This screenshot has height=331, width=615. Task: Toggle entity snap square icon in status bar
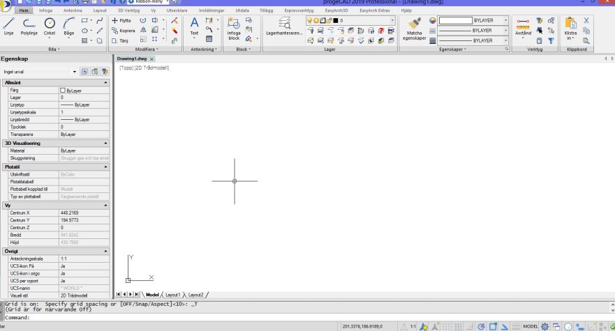(493, 326)
